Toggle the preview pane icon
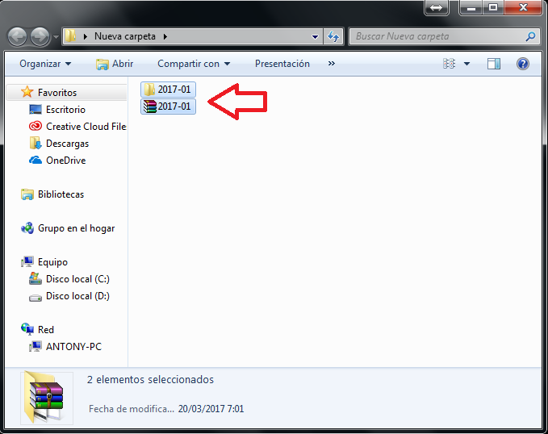 [494, 64]
